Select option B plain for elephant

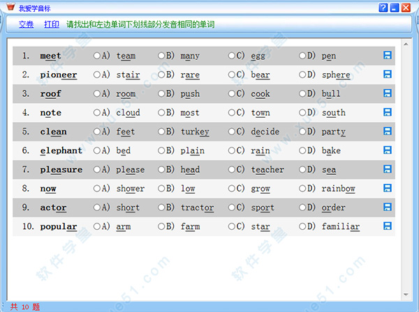click(161, 150)
